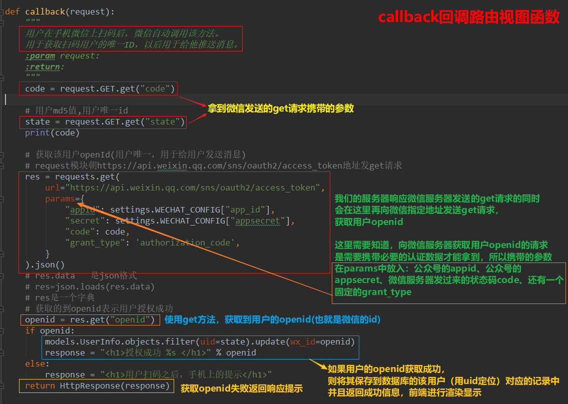
Task: Click 'return HttpResponse(response)' line
Action: click(98, 386)
